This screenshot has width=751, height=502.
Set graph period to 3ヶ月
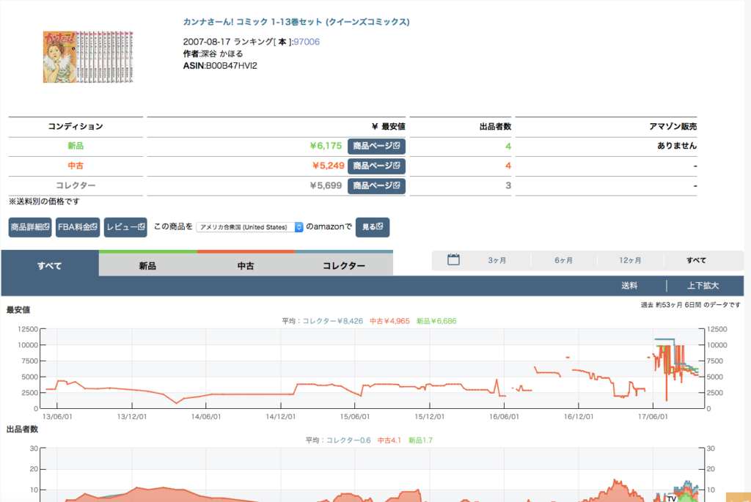coord(498,260)
